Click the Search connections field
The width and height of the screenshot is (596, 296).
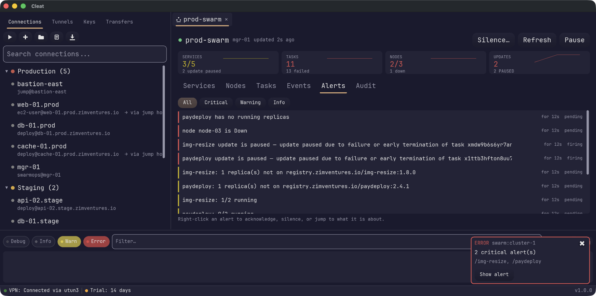tap(85, 54)
